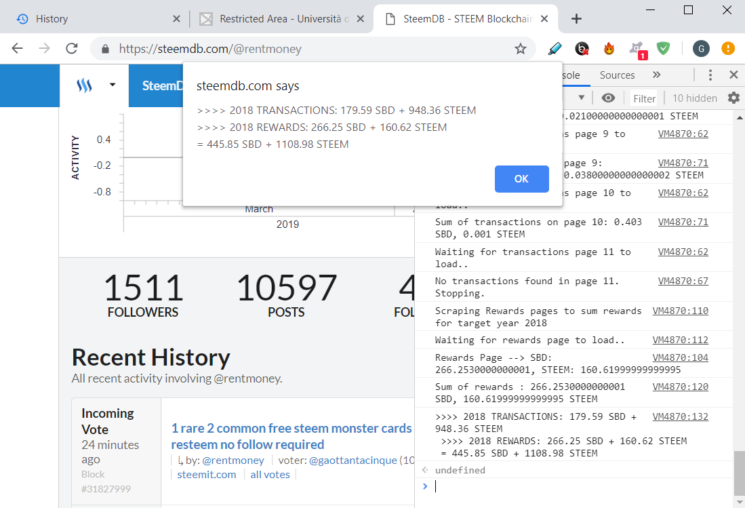This screenshot has height=508, width=745.
Task: Open the DevTools three-dot menu
Action: (x=710, y=75)
